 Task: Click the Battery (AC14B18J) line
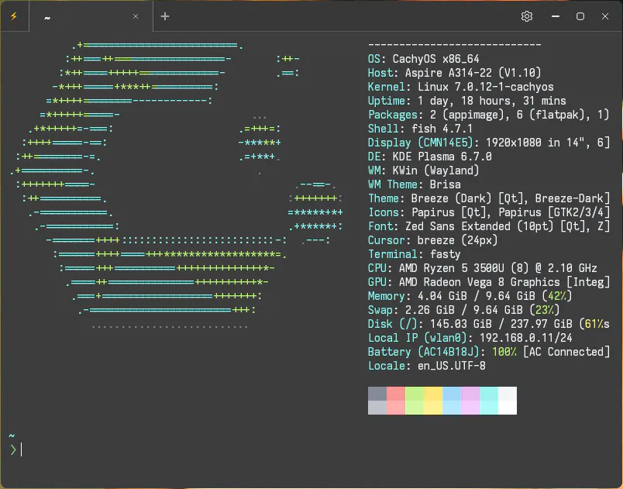pos(489,352)
